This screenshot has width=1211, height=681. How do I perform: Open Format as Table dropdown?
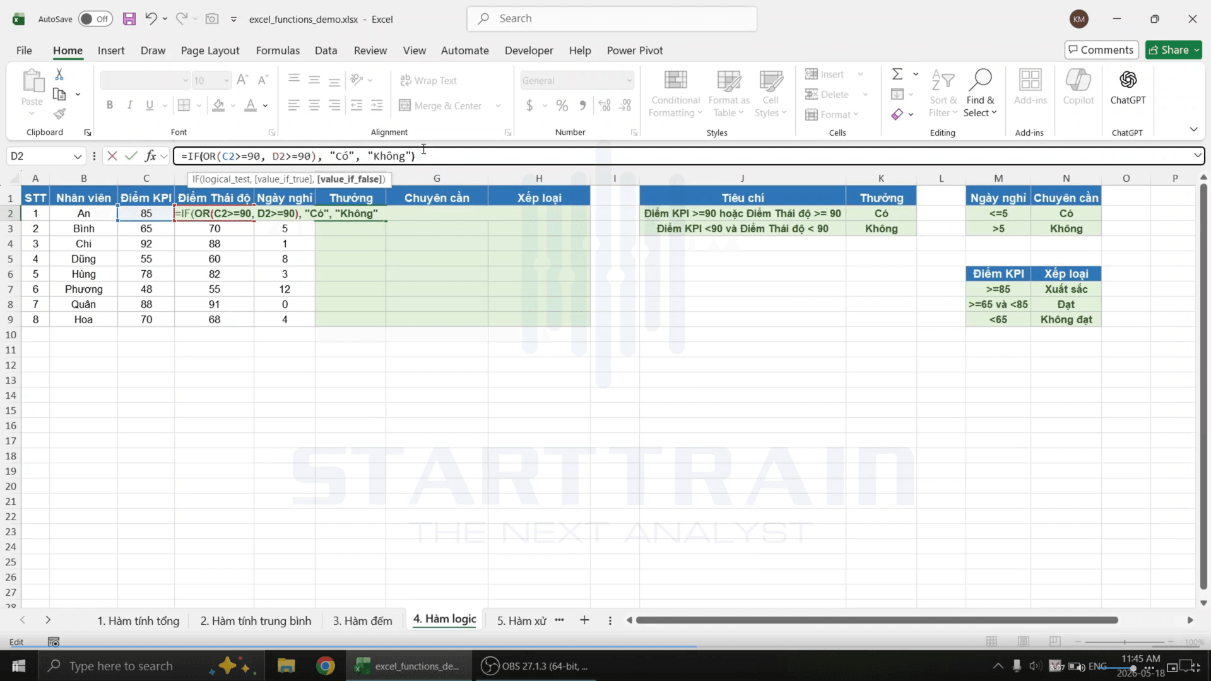tap(729, 93)
